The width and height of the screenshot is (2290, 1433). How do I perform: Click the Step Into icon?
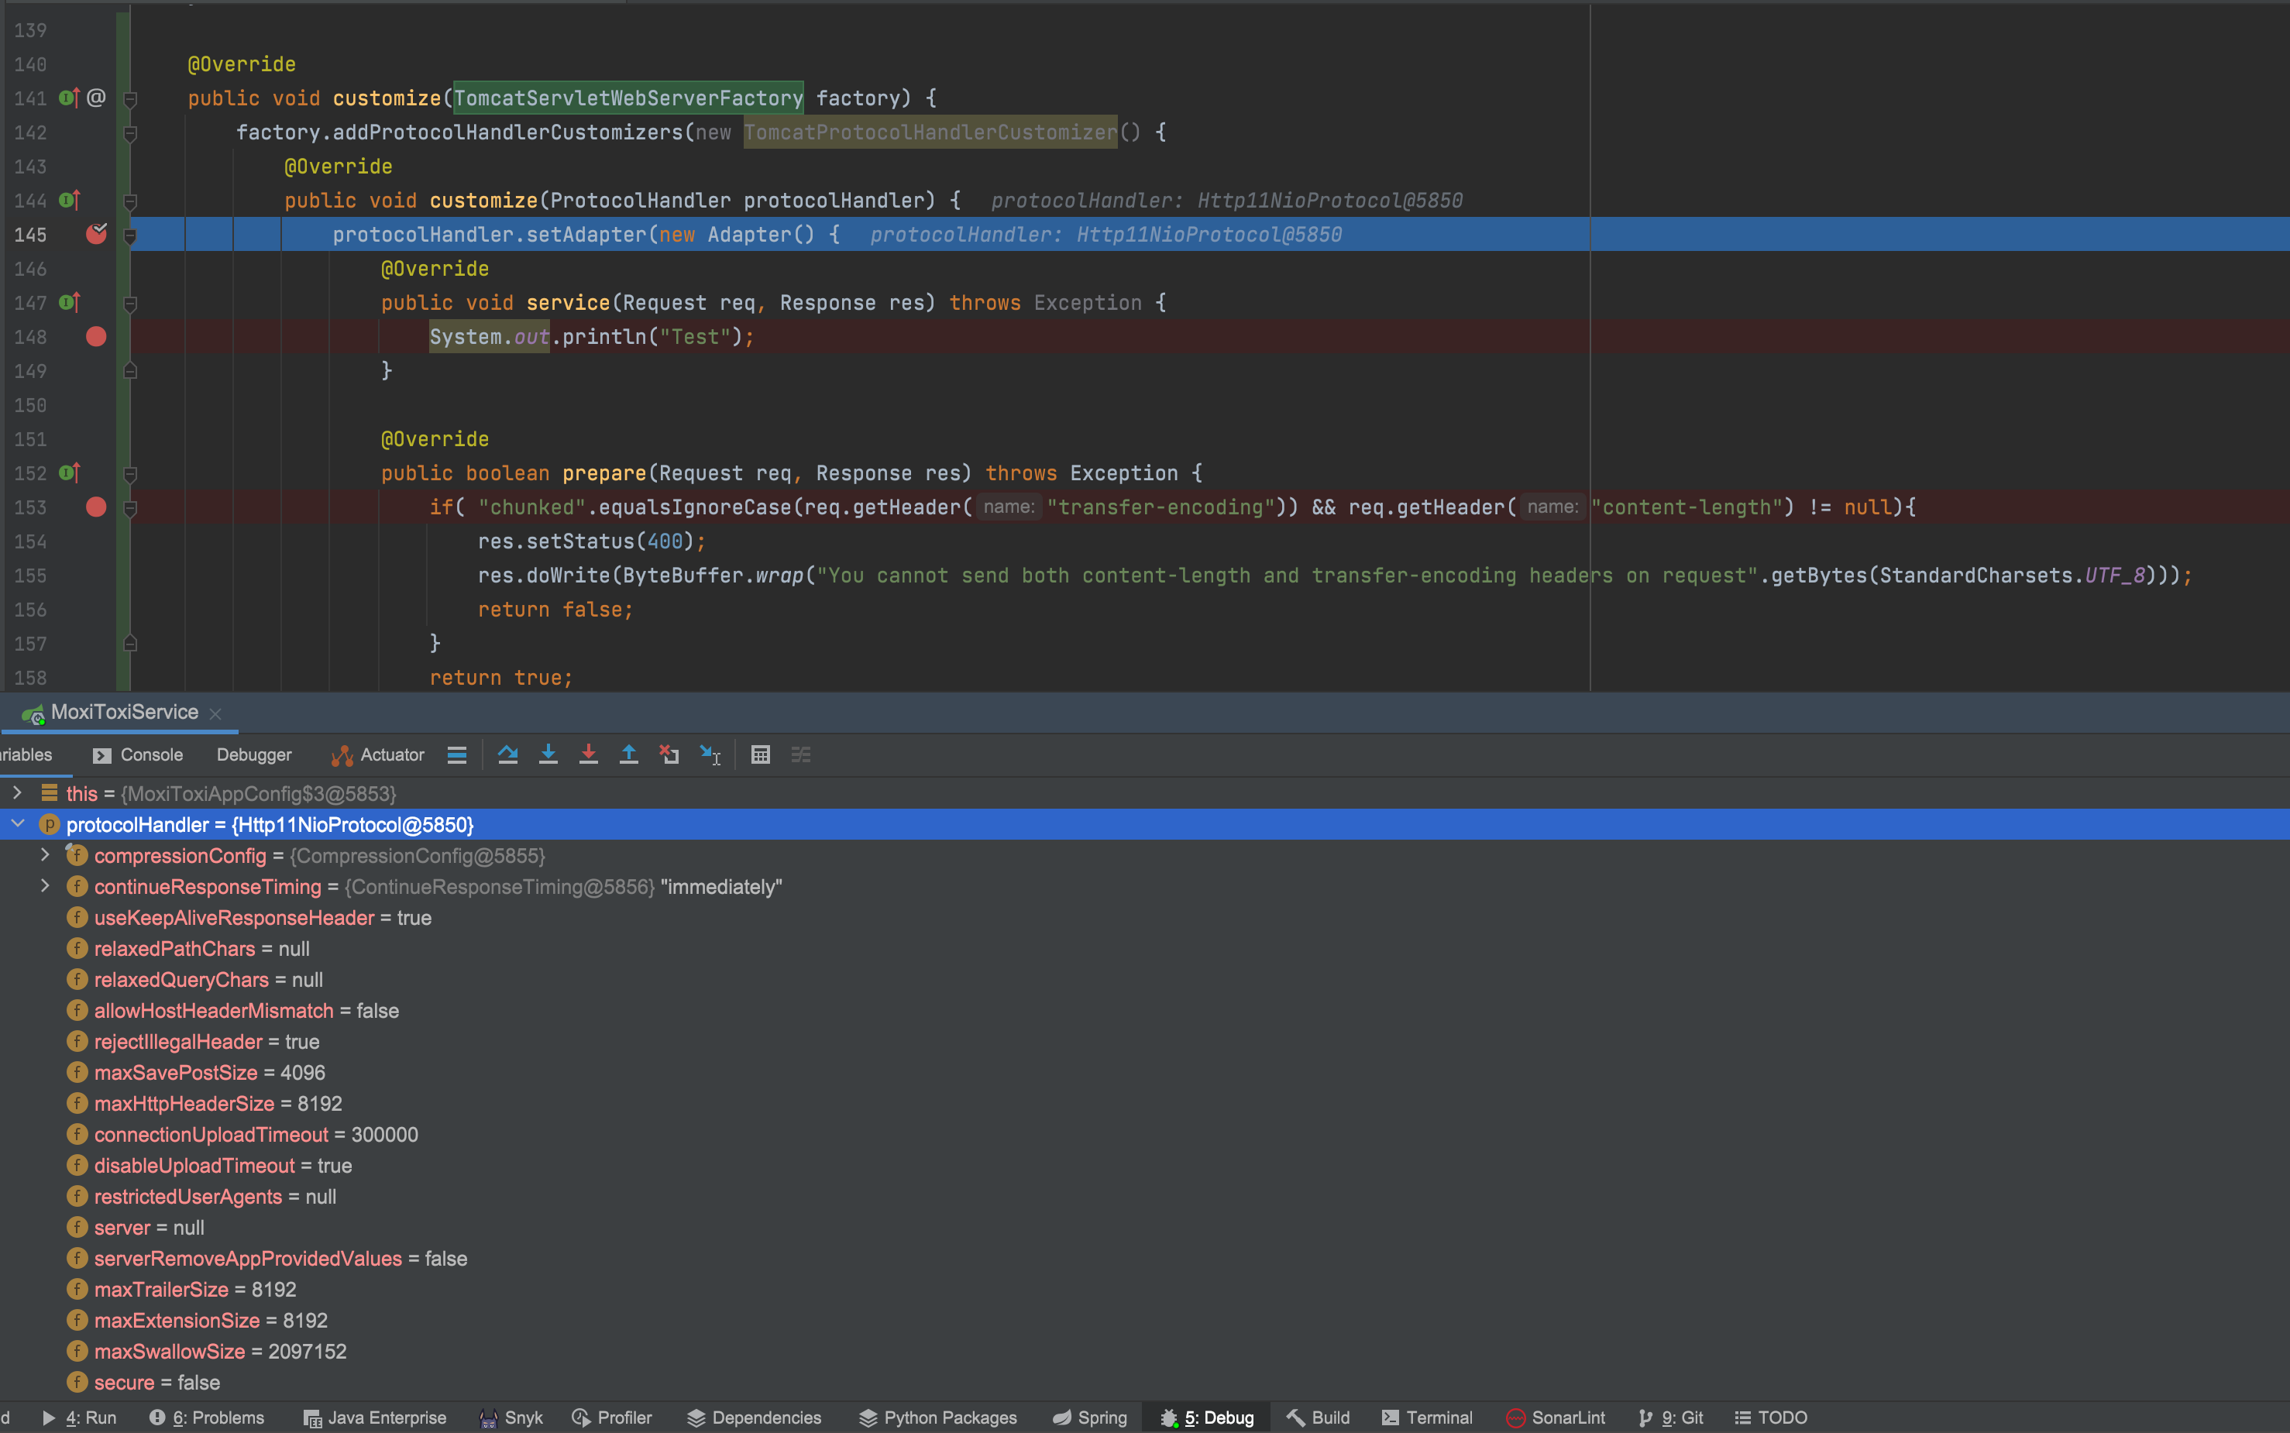click(548, 754)
